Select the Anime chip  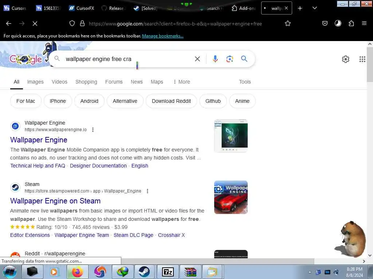coord(242,101)
